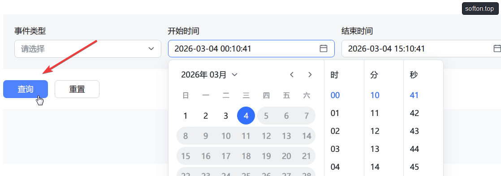Click disabled day 18 in calendar
501x176 pixels.
246,156
